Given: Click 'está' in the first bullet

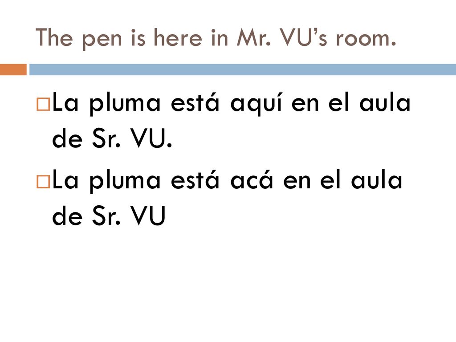Looking at the screenshot, I should pyautogui.click(x=195, y=102).
